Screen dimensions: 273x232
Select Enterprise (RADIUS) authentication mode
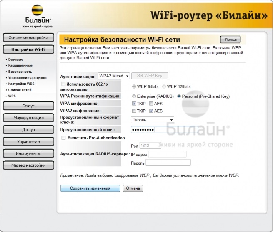(x=134, y=96)
